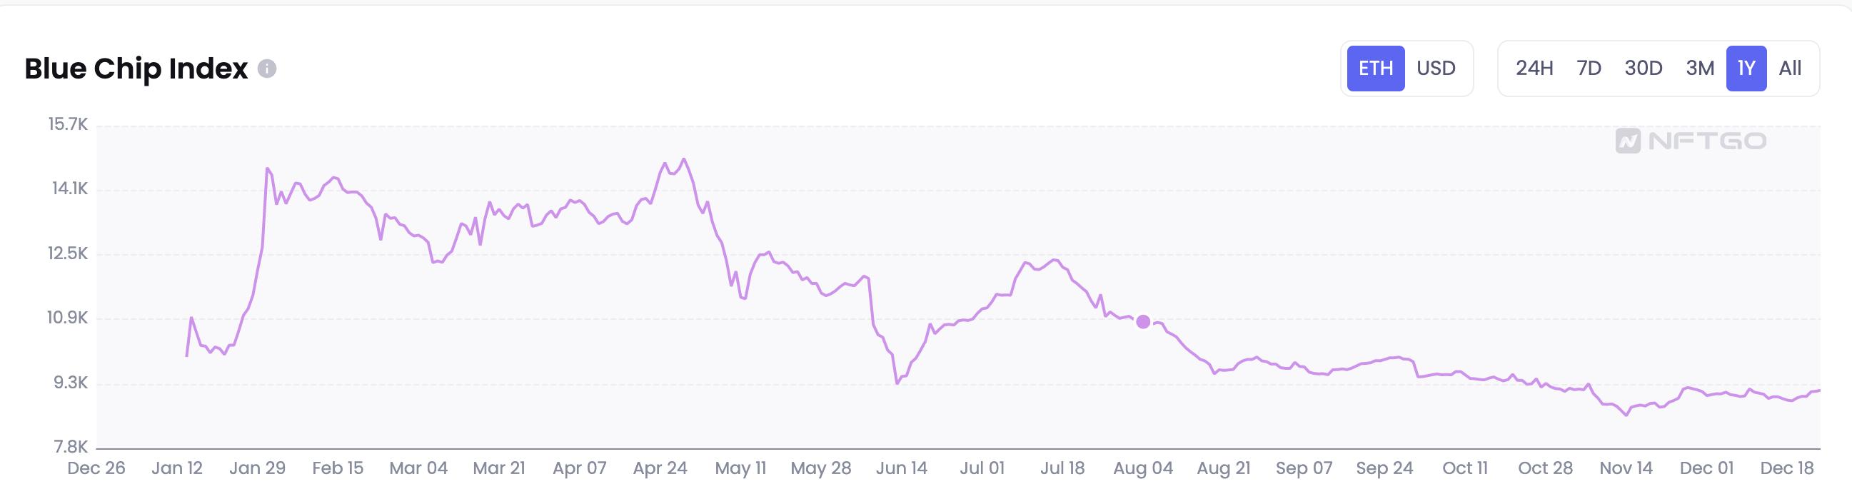1852x504 pixels.
Task: Switch the index currency to USD
Action: tap(1436, 69)
